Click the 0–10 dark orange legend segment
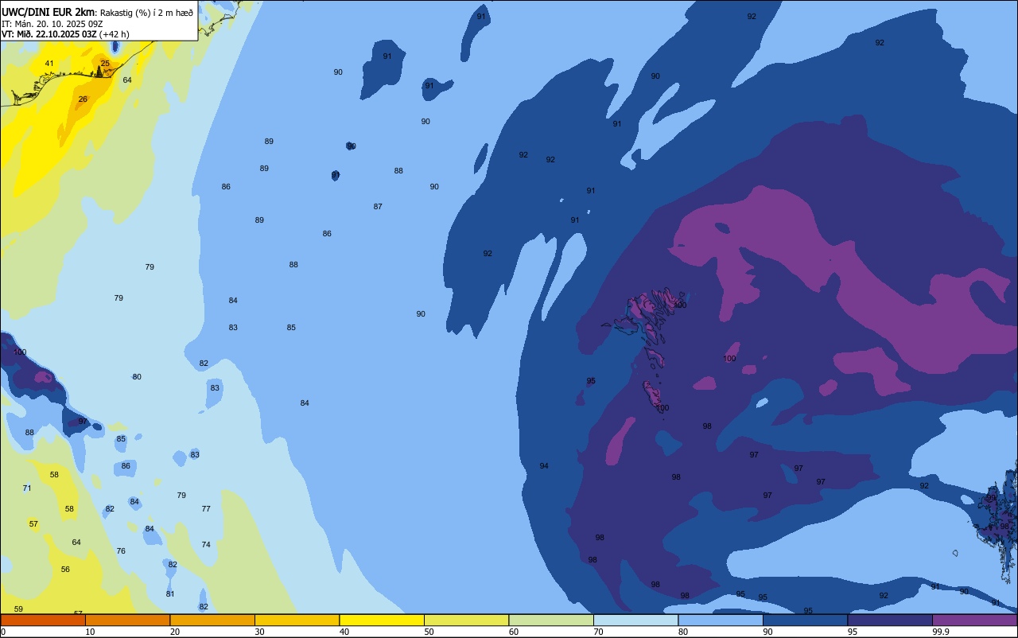This screenshot has height=638, width=1018. (x=43, y=620)
